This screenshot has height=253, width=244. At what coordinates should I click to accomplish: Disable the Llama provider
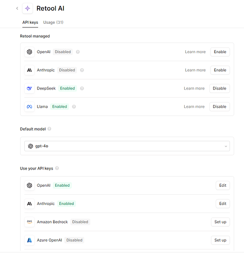tap(219, 107)
